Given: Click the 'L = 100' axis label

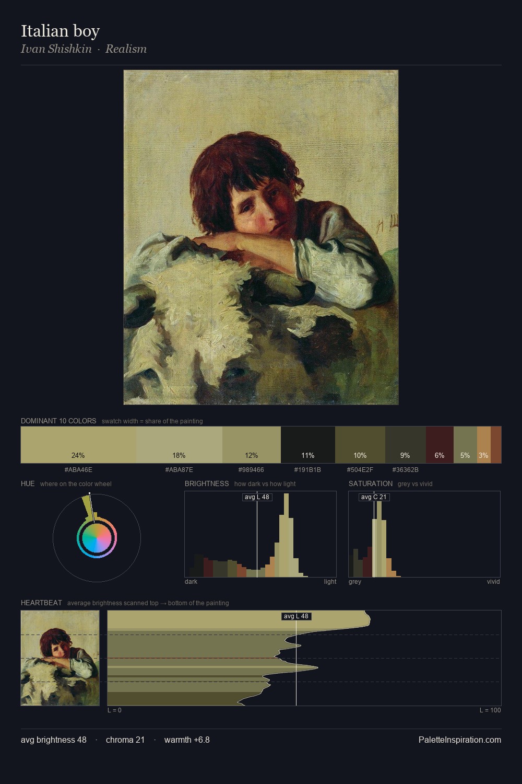Looking at the screenshot, I should pos(490,710).
